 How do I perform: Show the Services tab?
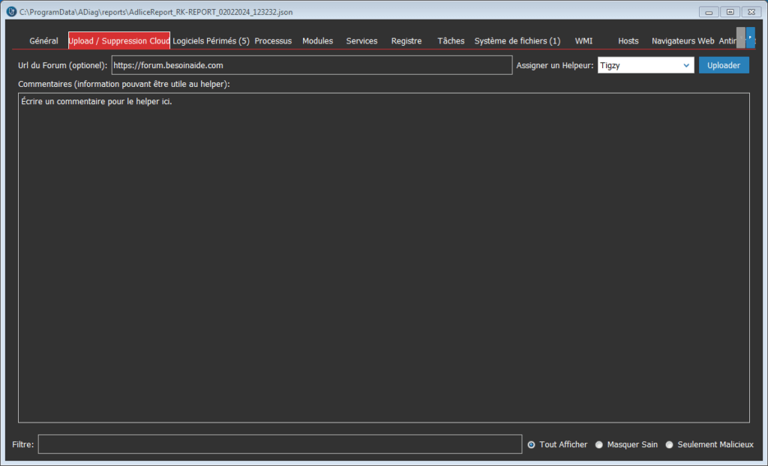pos(361,41)
